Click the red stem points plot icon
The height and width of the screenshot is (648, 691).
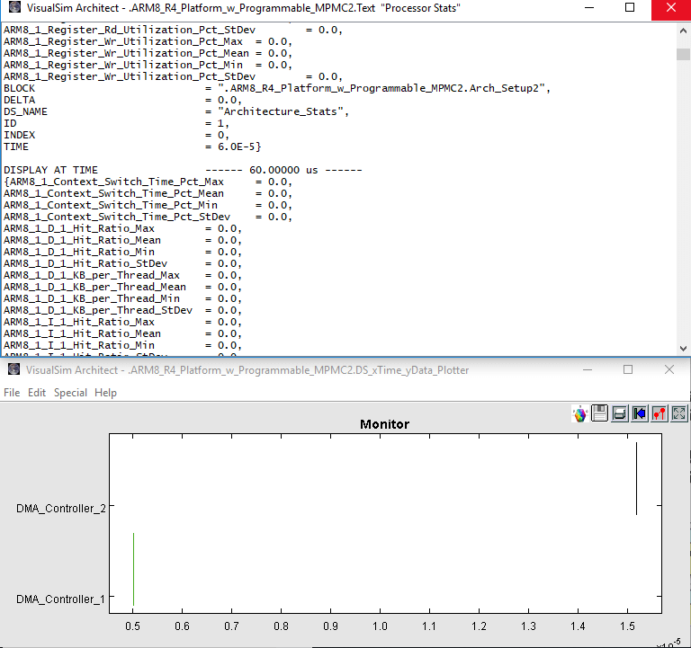(x=660, y=413)
